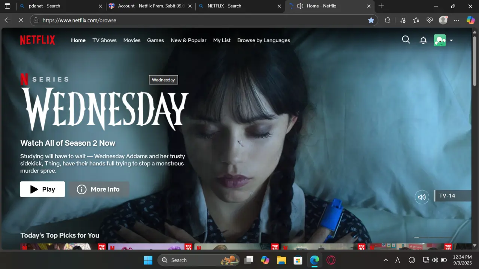Click the Microsoft Edge taskbar icon

pyautogui.click(x=314, y=260)
